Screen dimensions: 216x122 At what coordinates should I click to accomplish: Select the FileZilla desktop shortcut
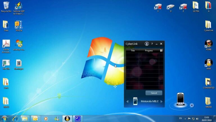click(6, 64)
